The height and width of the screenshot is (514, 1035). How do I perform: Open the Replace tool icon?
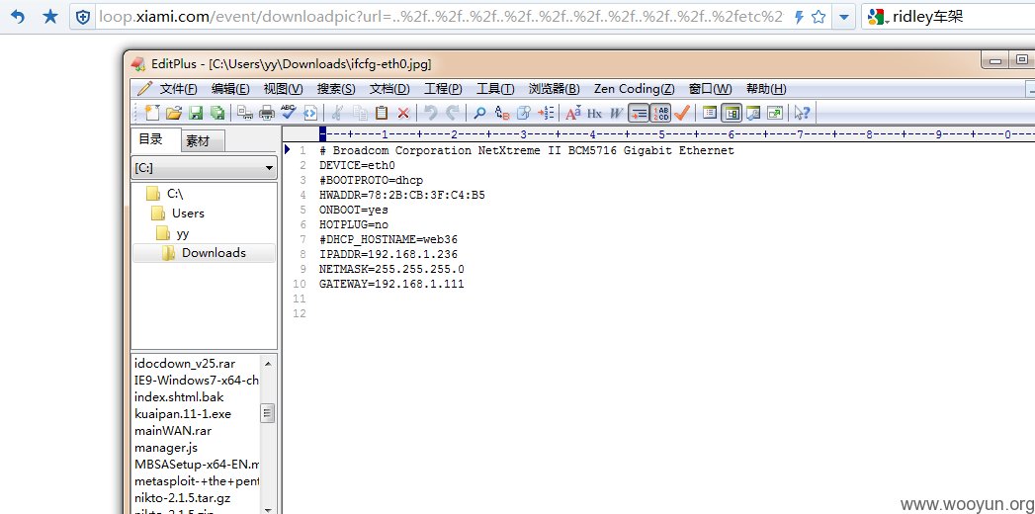pos(501,113)
